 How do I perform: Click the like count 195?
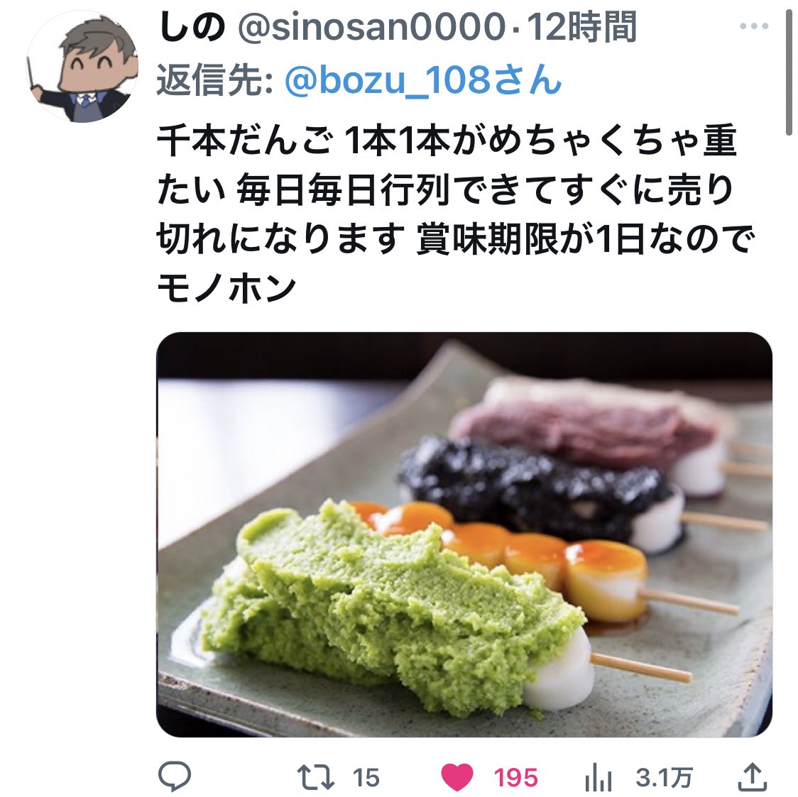(516, 778)
